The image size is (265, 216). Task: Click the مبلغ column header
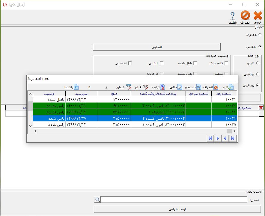tap(114, 94)
